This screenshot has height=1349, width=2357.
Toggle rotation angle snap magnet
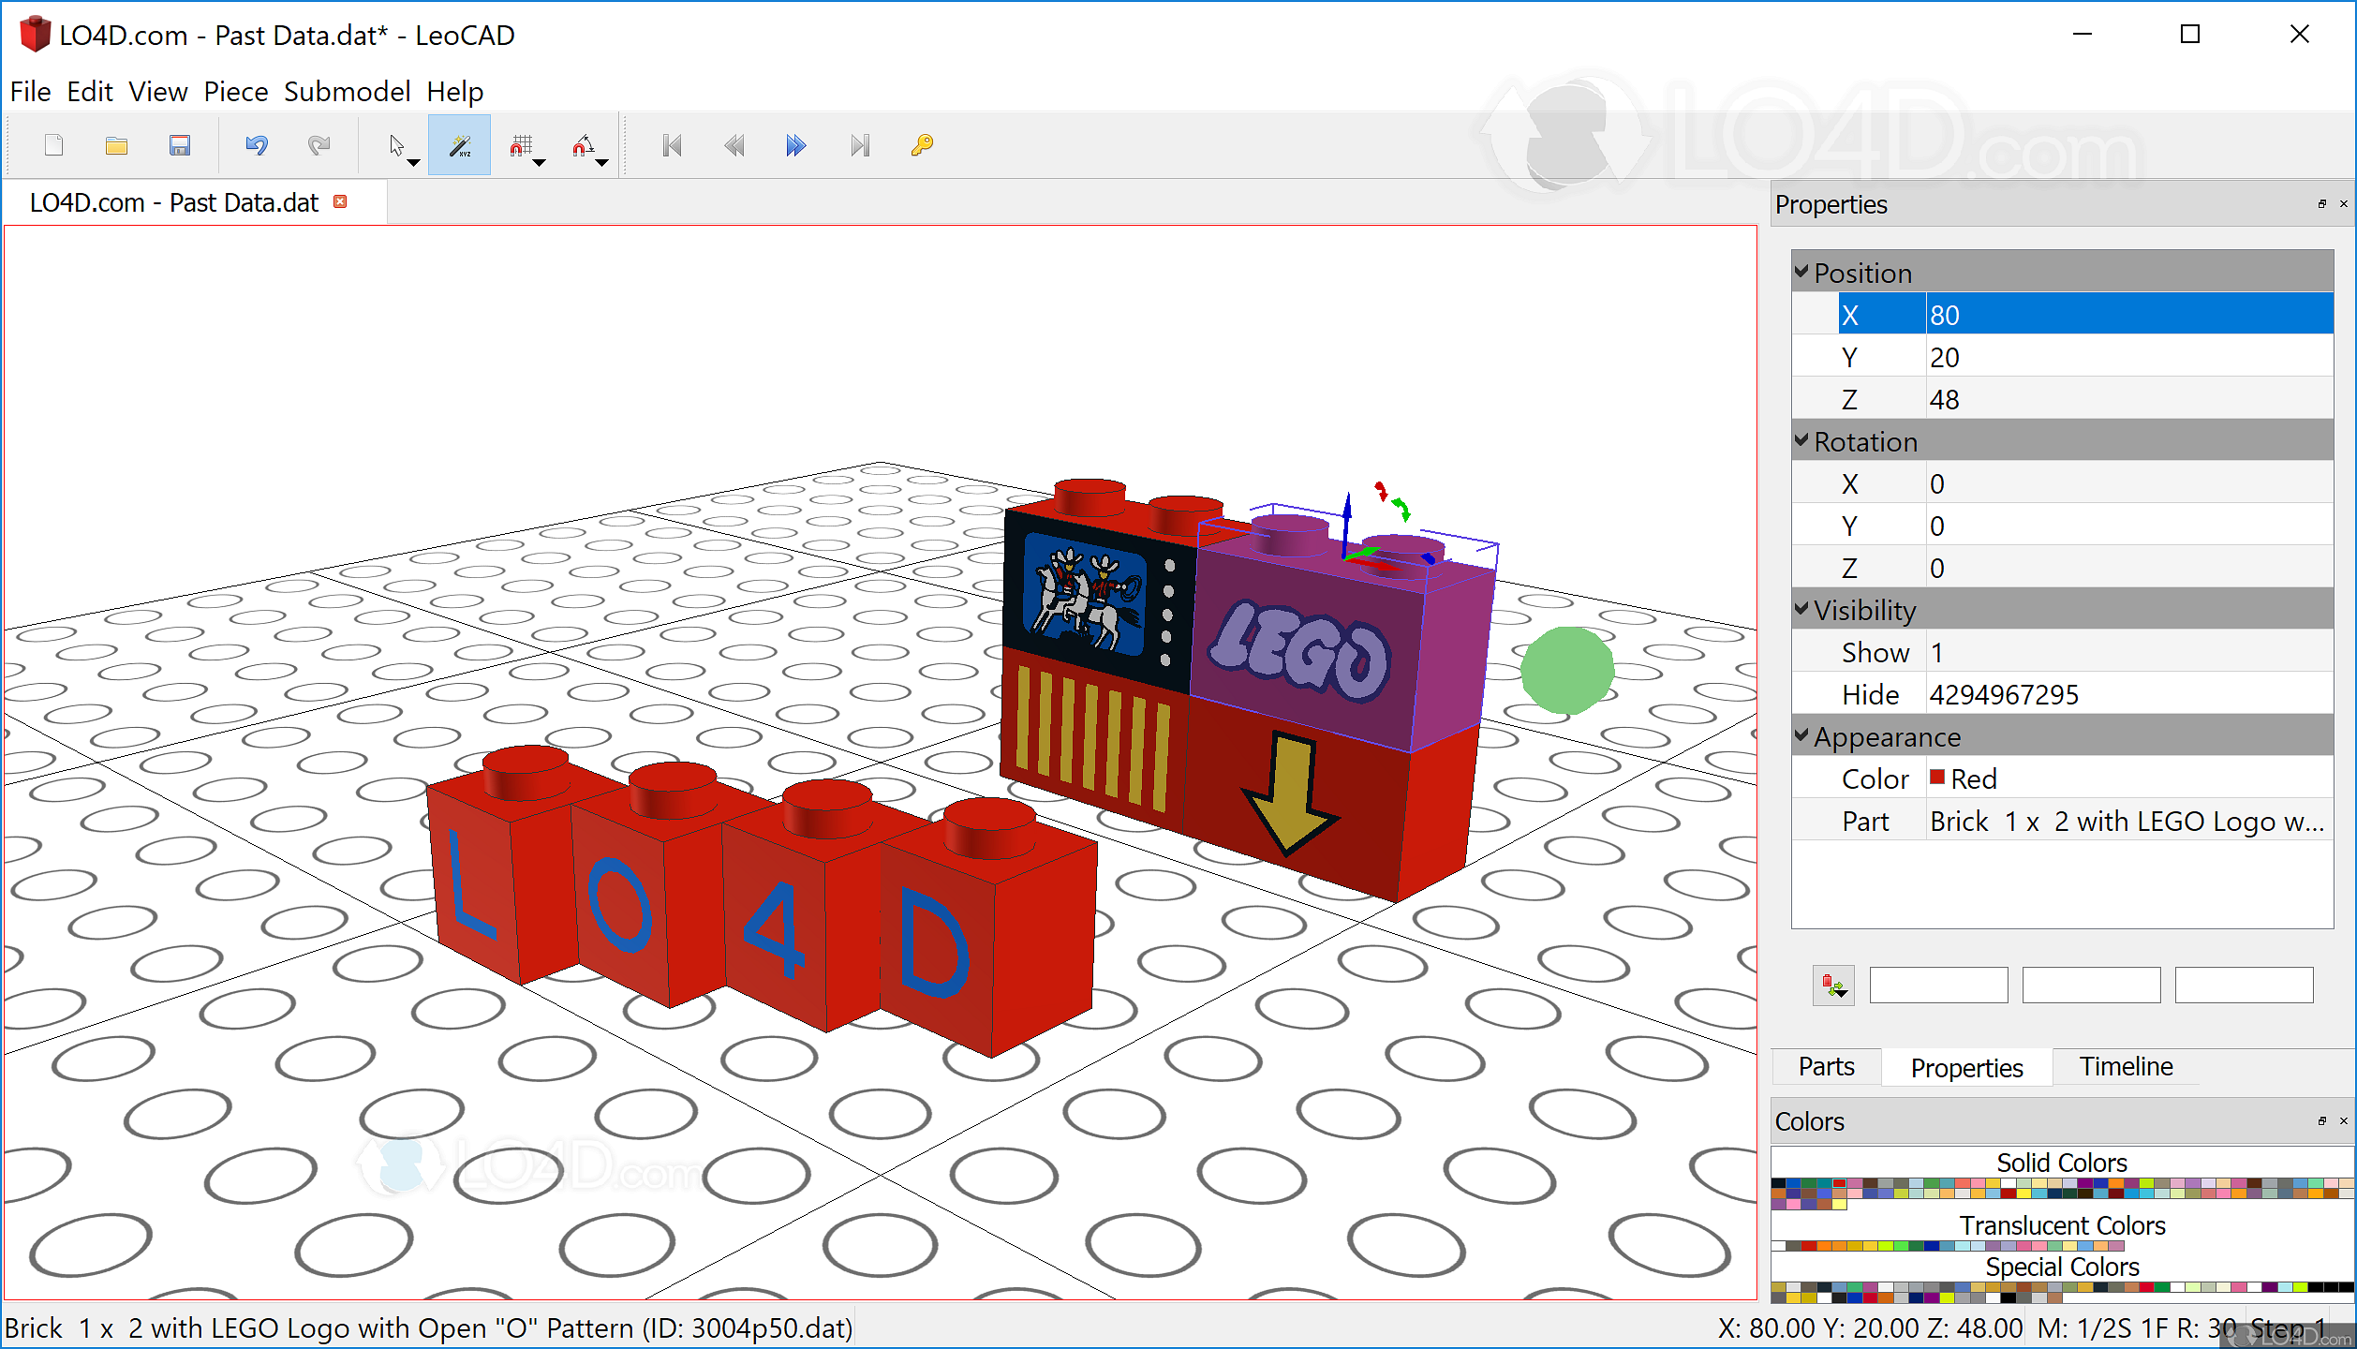click(x=583, y=145)
